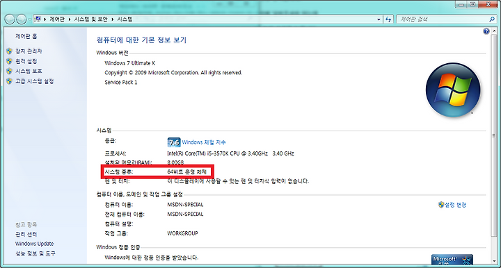Viewport: 501px width, 268px height.
Task: Open the recent pages dropdown next to Forward
Action: click(29, 19)
